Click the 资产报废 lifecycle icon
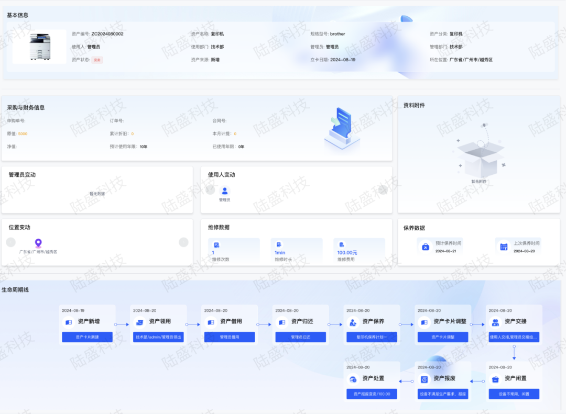 (x=424, y=379)
